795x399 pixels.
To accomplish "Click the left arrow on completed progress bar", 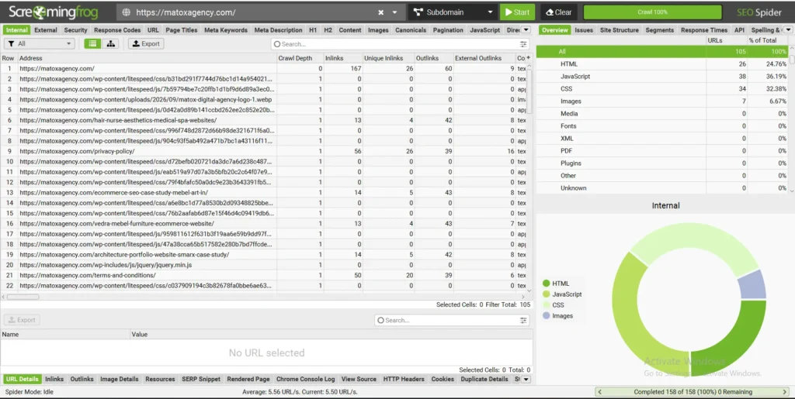I will [x=600, y=392].
